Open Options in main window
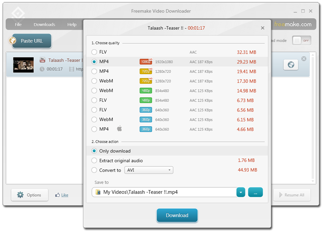 click(x=29, y=195)
